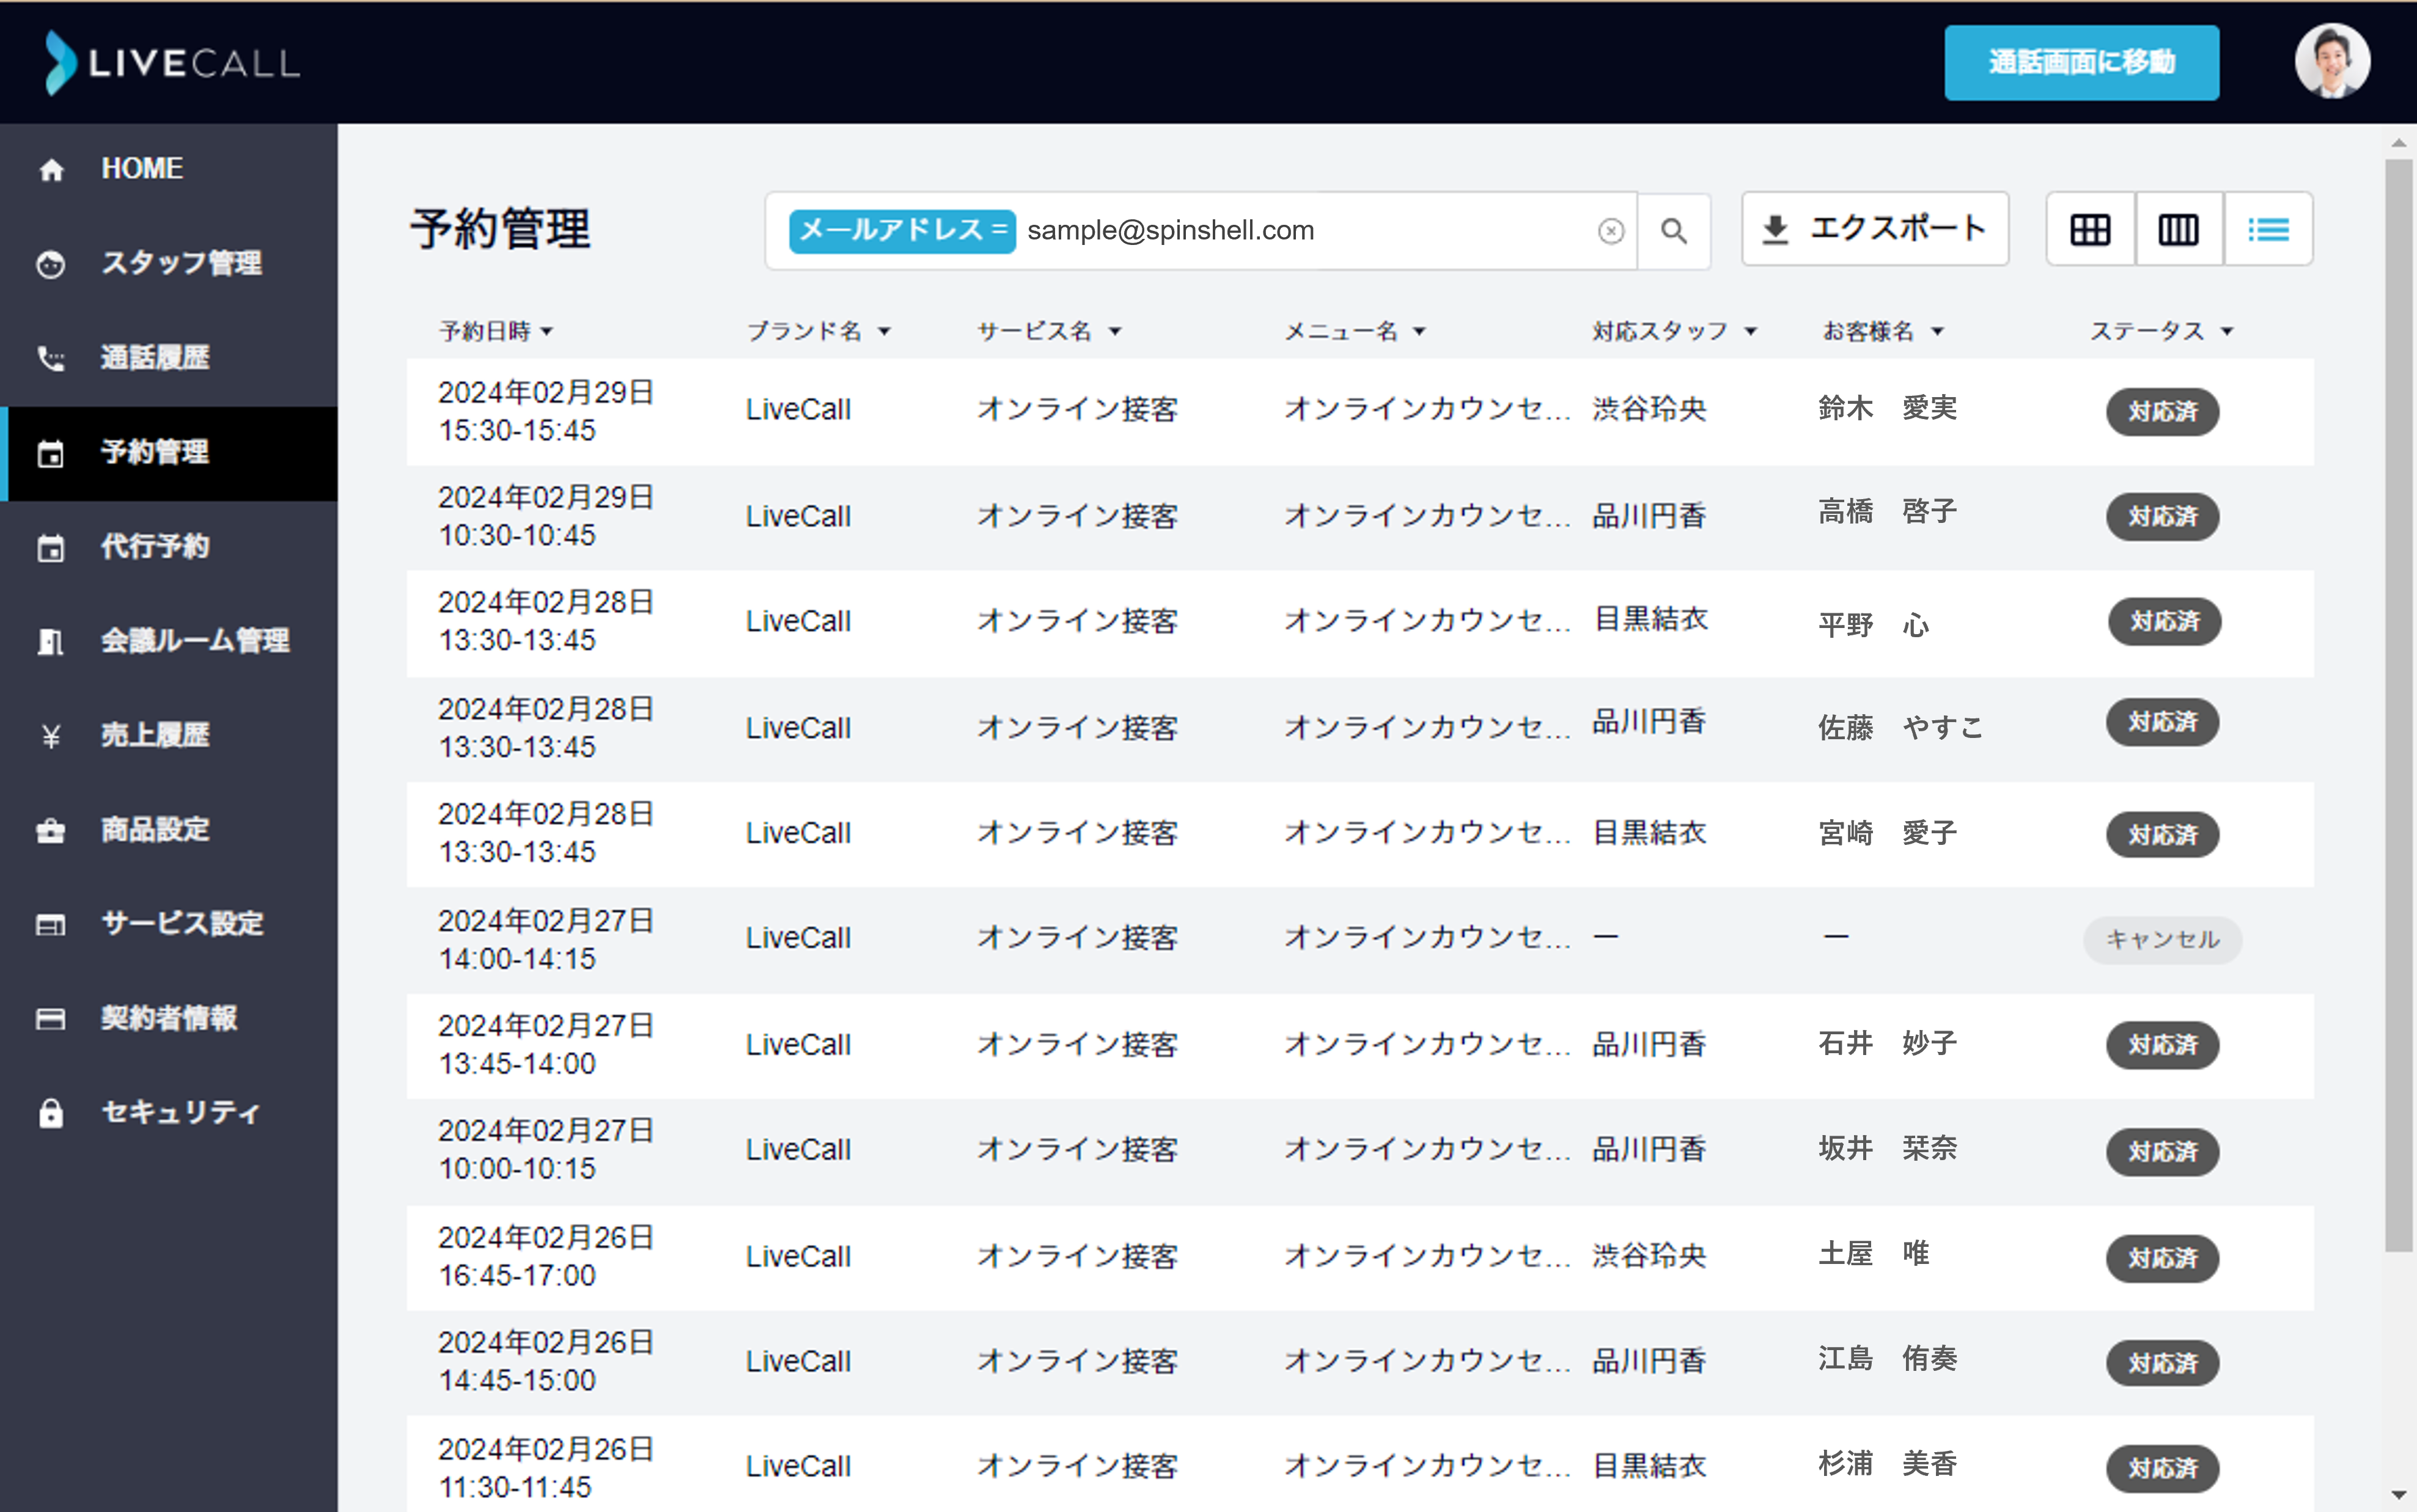Click the 通話履歴 phone icon
The height and width of the screenshot is (1512, 2417).
[51, 358]
